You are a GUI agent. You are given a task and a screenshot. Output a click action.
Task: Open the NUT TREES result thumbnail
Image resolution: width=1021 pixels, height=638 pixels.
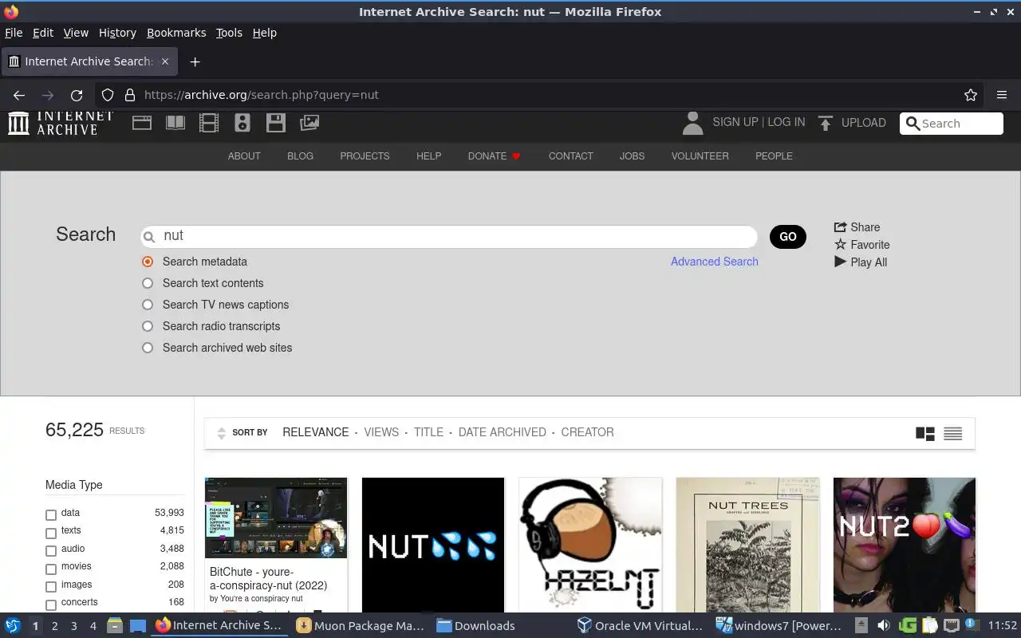pyautogui.click(x=747, y=545)
